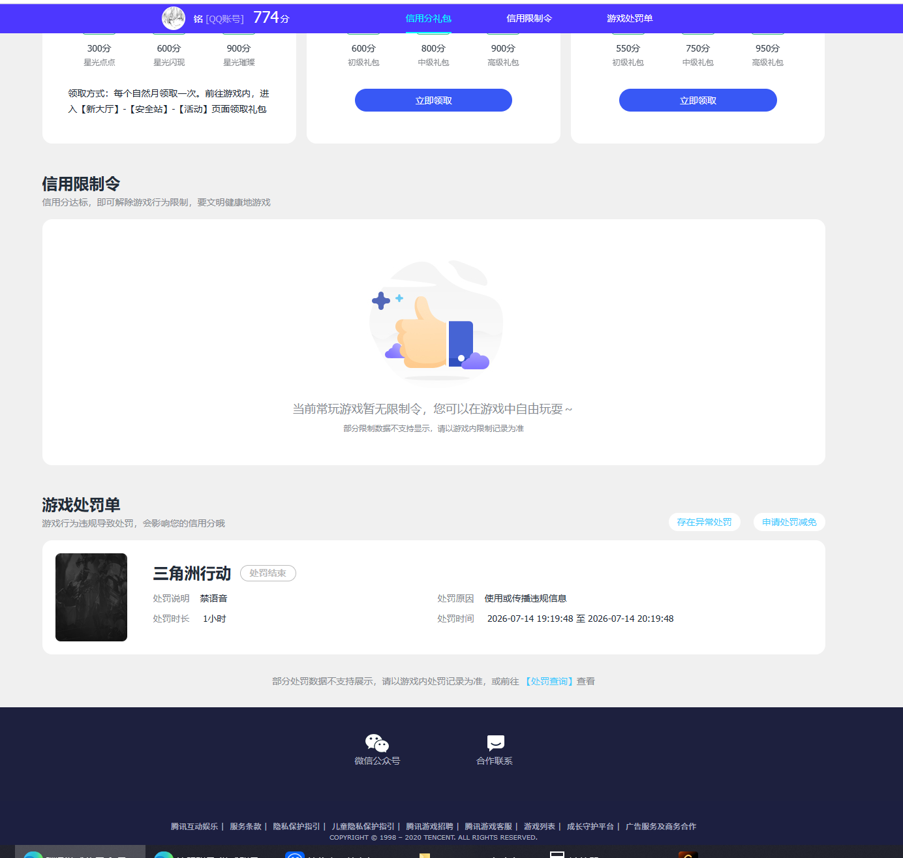Open the 合作联系 chat icon
Image resolution: width=903 pixels, height=858 pixels.
pos(495,743)
